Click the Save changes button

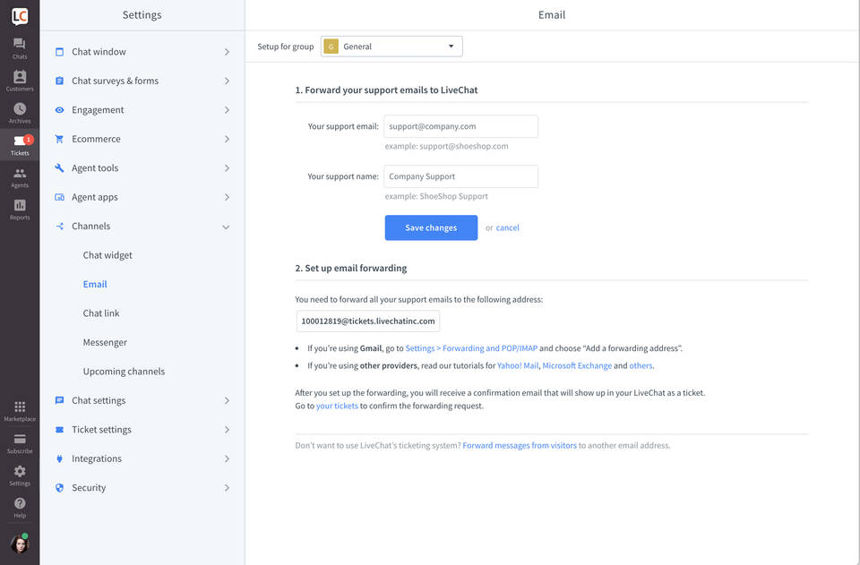point(431,227)
